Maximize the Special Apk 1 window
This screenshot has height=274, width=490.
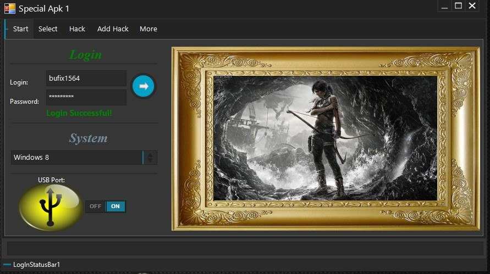click(458, 6)
